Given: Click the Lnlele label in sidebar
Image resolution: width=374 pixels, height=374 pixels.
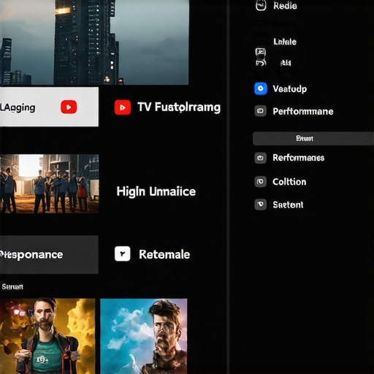Looking at the screenshot, I should pos(285,42).
